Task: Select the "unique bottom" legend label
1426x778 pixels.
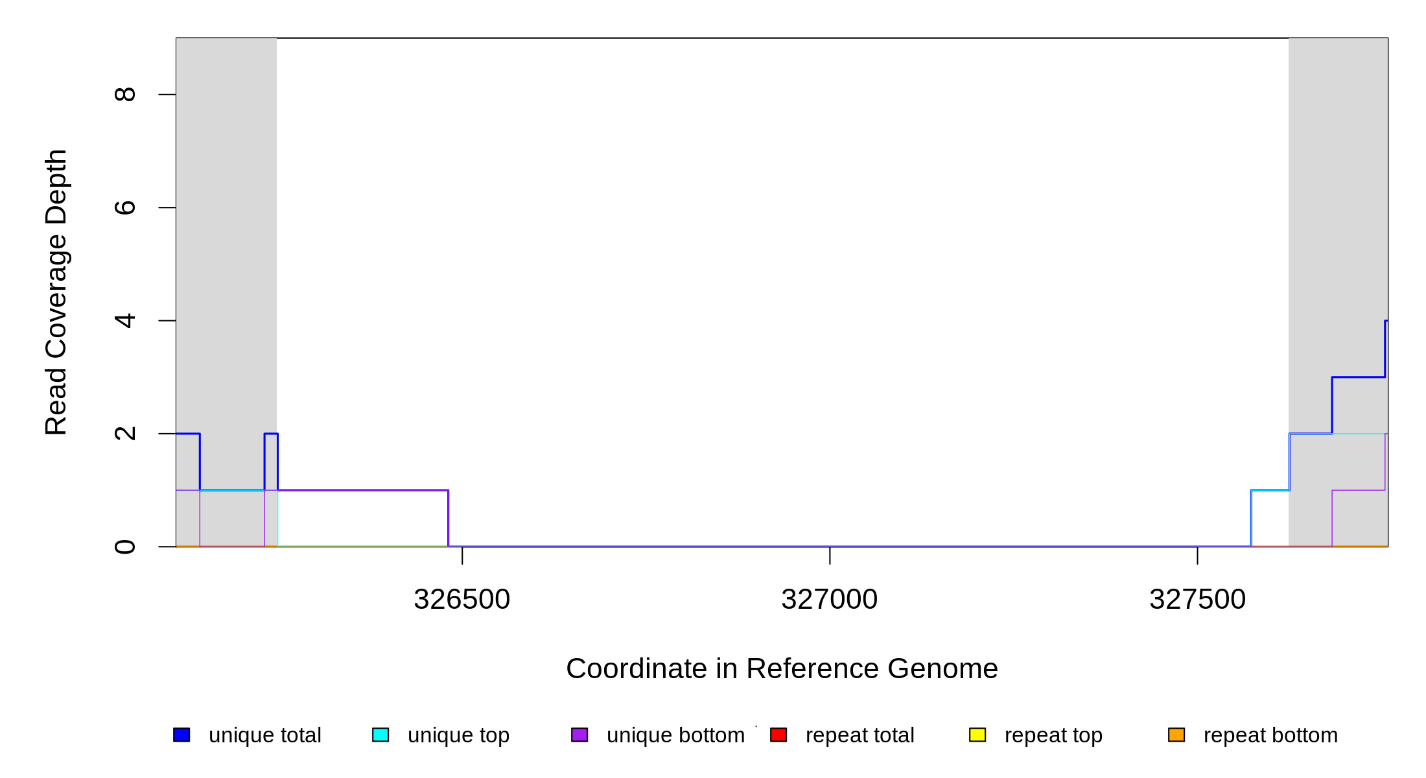Action: pyautogui.click(x=675, y=735)
